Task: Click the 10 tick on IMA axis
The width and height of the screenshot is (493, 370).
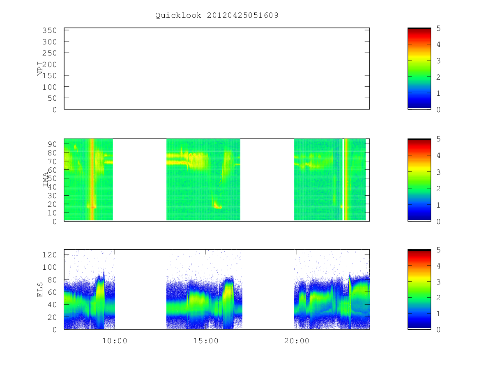Action: (x=52, y=213)
